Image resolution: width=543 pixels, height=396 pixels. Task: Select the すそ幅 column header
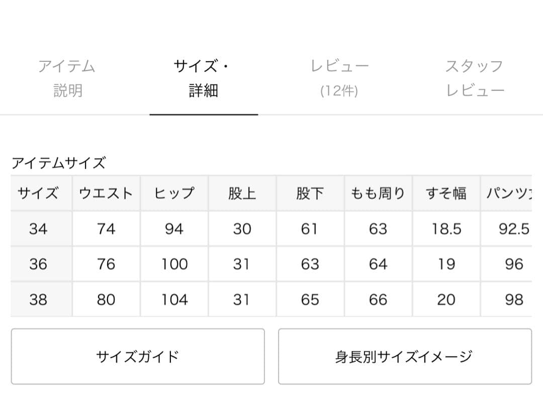coord(446,192)
